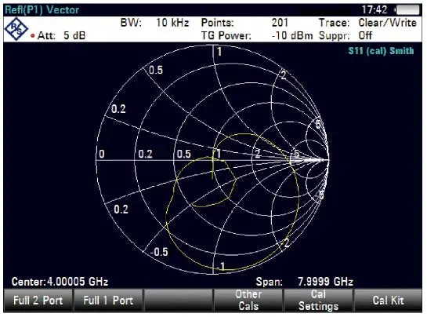Select the Full 2 Port softkey

38,301
